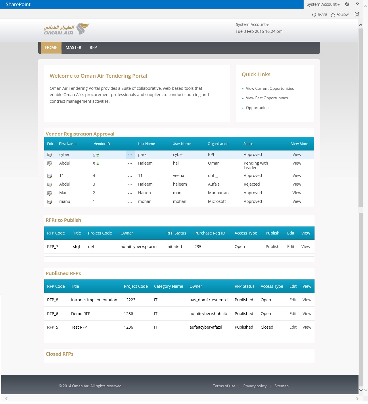This screenshot has height=404, width=368.
Task: Click the Follow star icon
Action: click(333, 15)
